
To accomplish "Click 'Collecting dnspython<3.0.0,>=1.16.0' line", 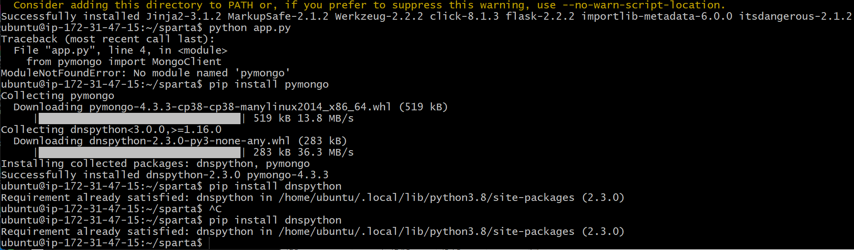I will [x=111, y=130].
